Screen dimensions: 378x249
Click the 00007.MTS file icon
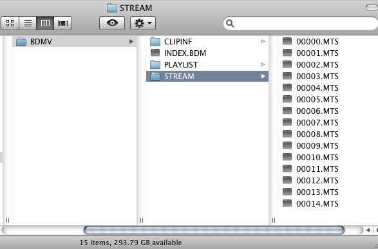click(x=287, y=122)
